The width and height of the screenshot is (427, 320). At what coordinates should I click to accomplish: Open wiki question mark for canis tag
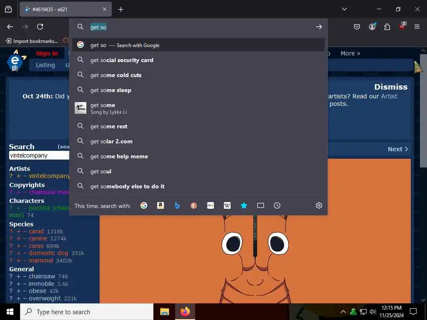pyautogui.click(x=11, y=246)
